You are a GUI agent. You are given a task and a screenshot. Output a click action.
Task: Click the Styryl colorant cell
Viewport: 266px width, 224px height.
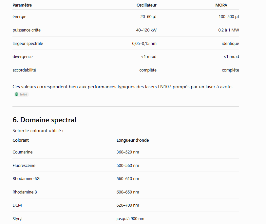click(x=17, y=219)
